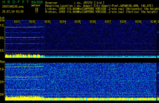The image size is (159, 103).
Task: Click the Rch 0.8 kHz axis label
Action: tap(2, 94)
